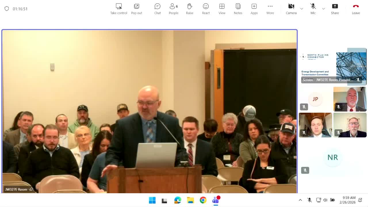
Task: Click the muted microphone tray icon
Action: point(310,200)
